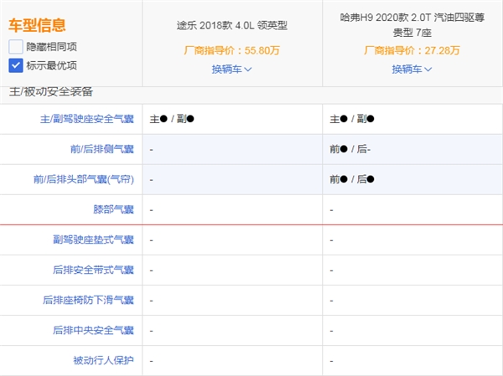Click the 前/后排头部气囊(气帘) row label

click(86, 179)
